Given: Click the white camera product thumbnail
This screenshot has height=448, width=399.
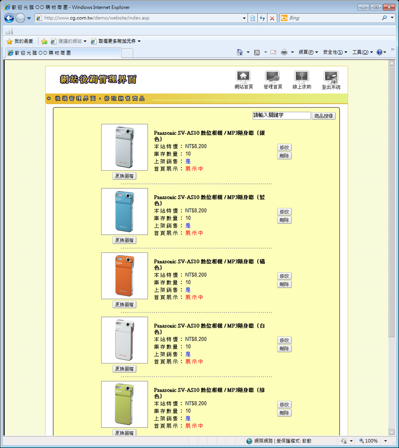Looking at the screenshot, I should [x=125, y=340].
